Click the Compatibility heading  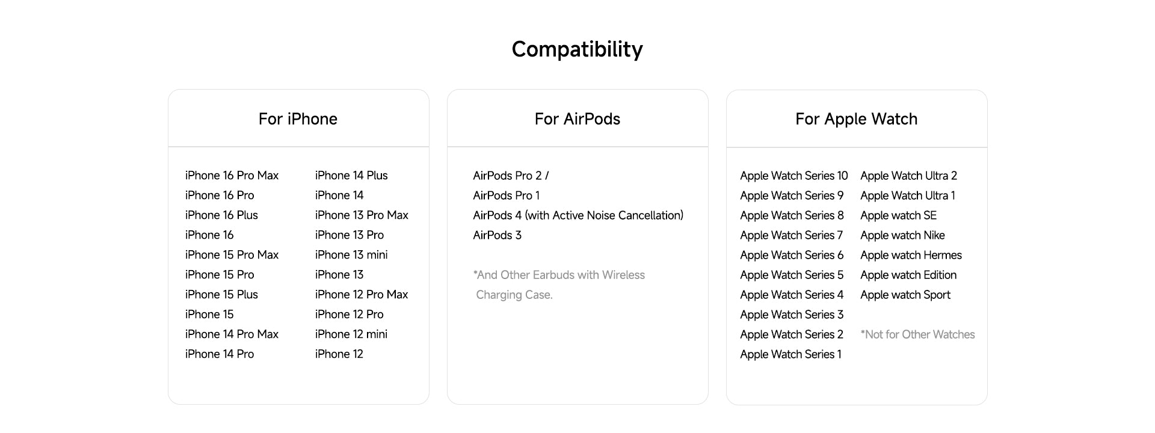pyautogui.click(x=577, y=49)
